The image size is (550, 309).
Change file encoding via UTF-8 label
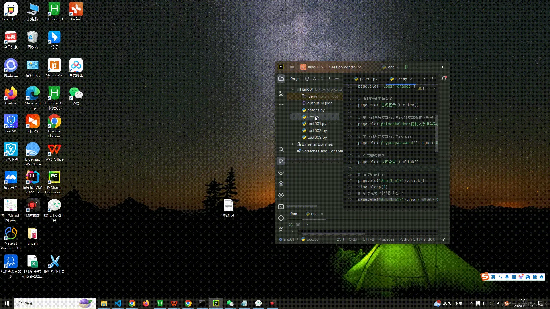tap(368, 239)
